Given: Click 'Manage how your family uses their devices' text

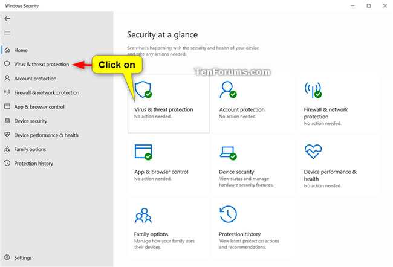Looking at the screenshot, I should [164, 244].
